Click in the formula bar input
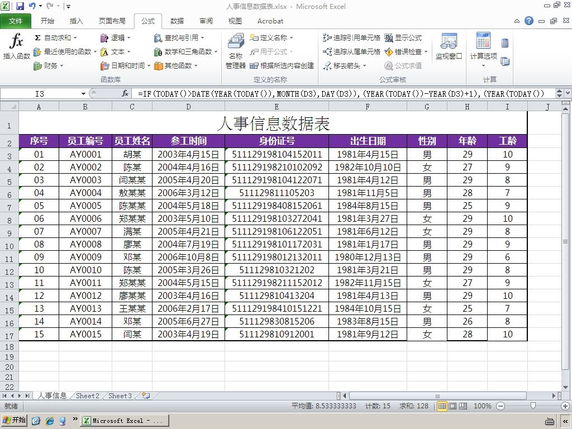 [x=343, y=94]
